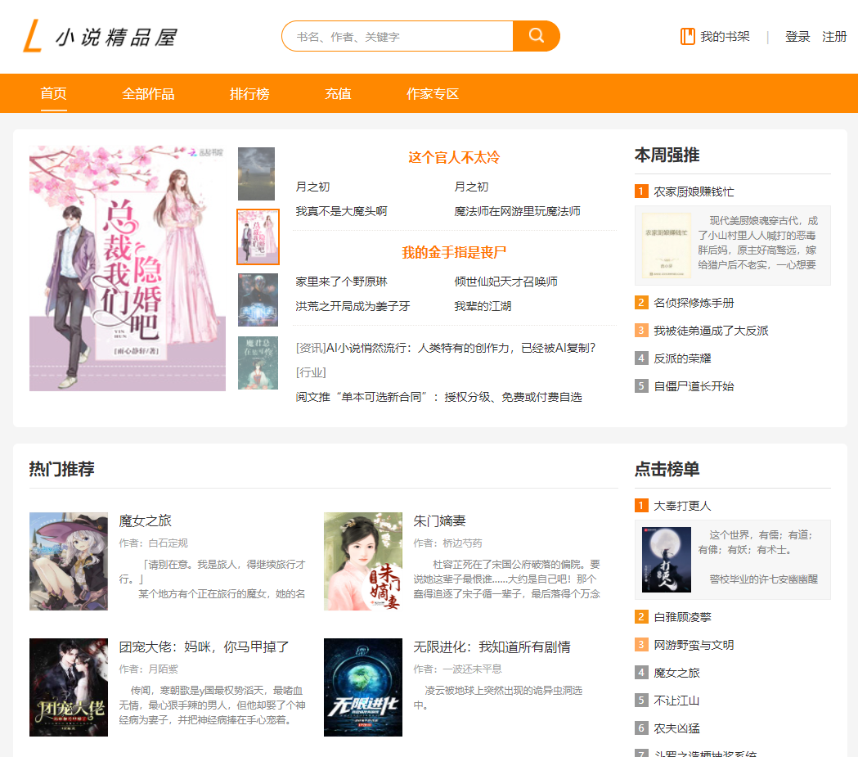Open the 我的金手指是丧尸 featured title

(454, 252)
